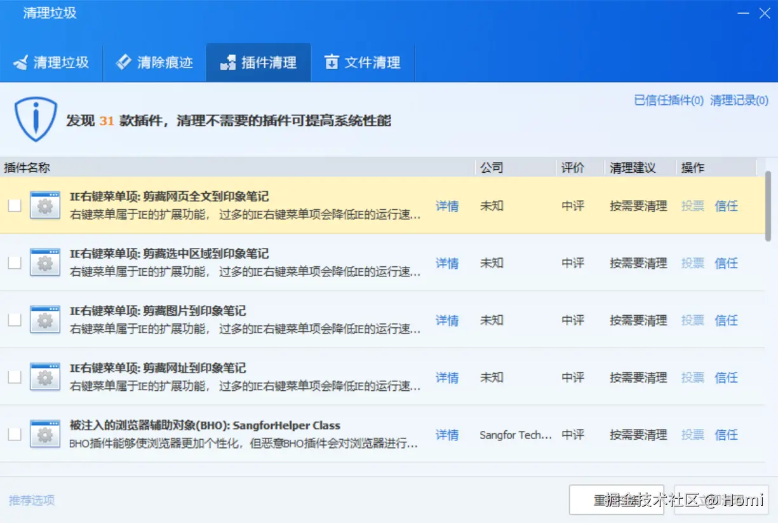This screenshot has width=778, height=523.
Task: Click 投票 in SangforHelper Class row
Action: click(x=693, y=435)
